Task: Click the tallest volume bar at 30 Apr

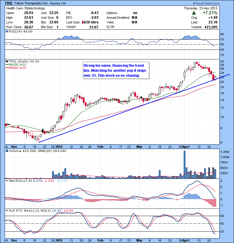Action: pyautogui.click(x=185, y=165)
